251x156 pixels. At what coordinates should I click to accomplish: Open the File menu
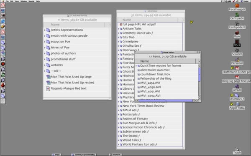click(x=7, y=1)
